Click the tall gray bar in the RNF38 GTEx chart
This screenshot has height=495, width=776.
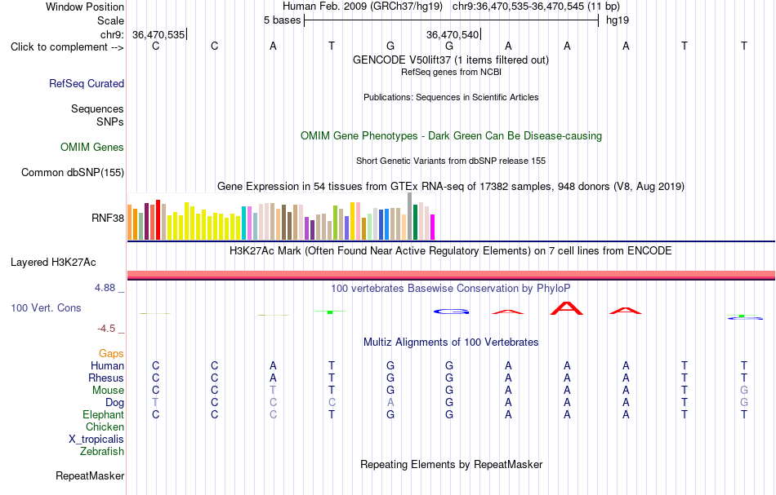(x=409, y=216)
